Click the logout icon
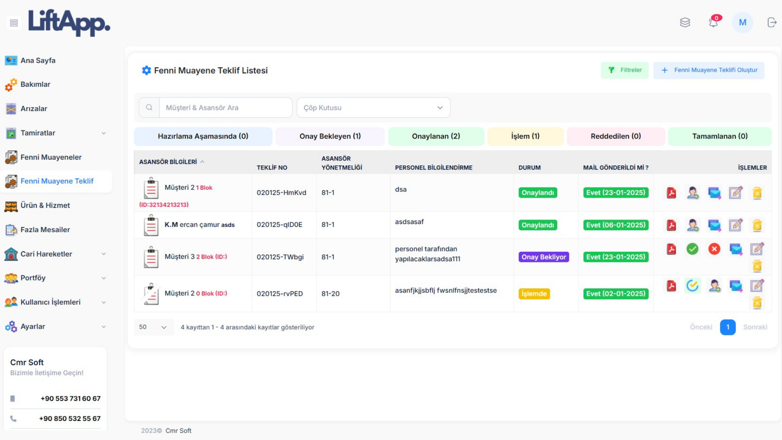The width and height of the screenshot is (782, 440). [772, 22]
